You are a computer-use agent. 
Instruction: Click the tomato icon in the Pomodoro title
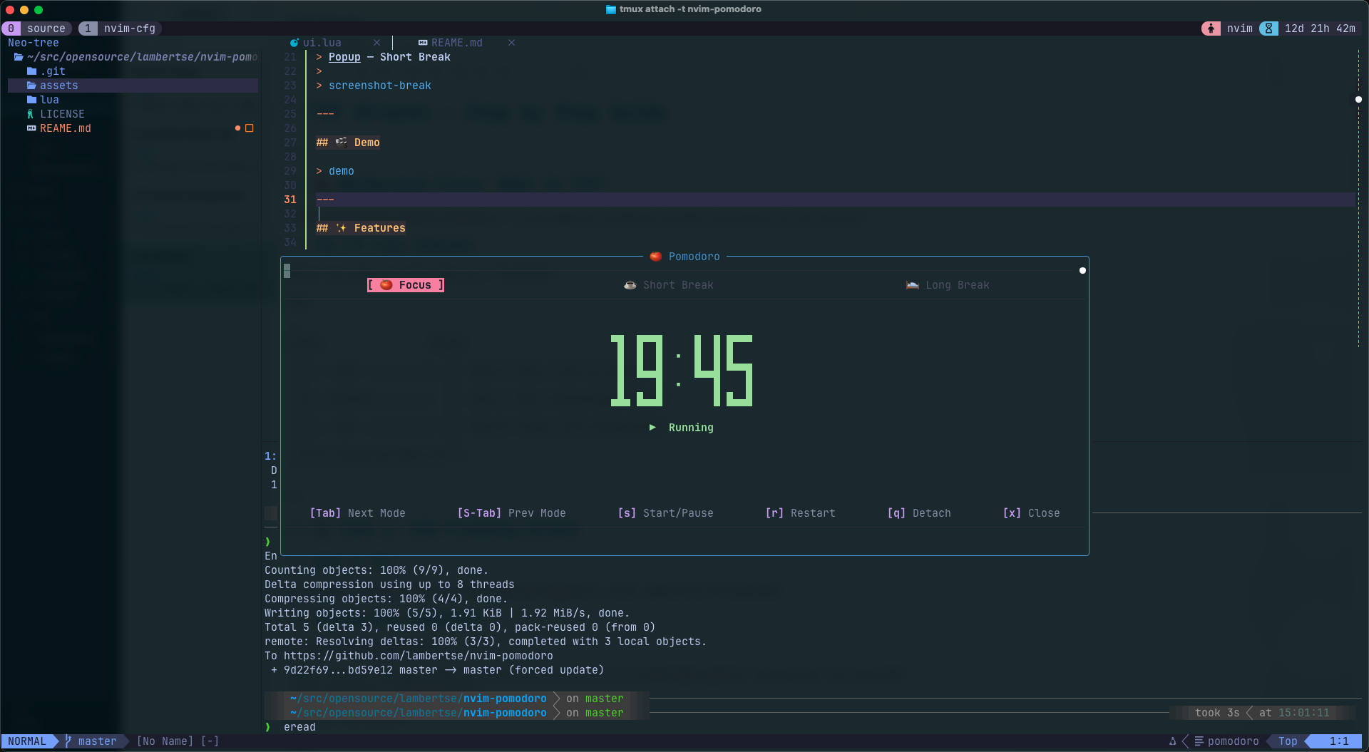point(655,257)
